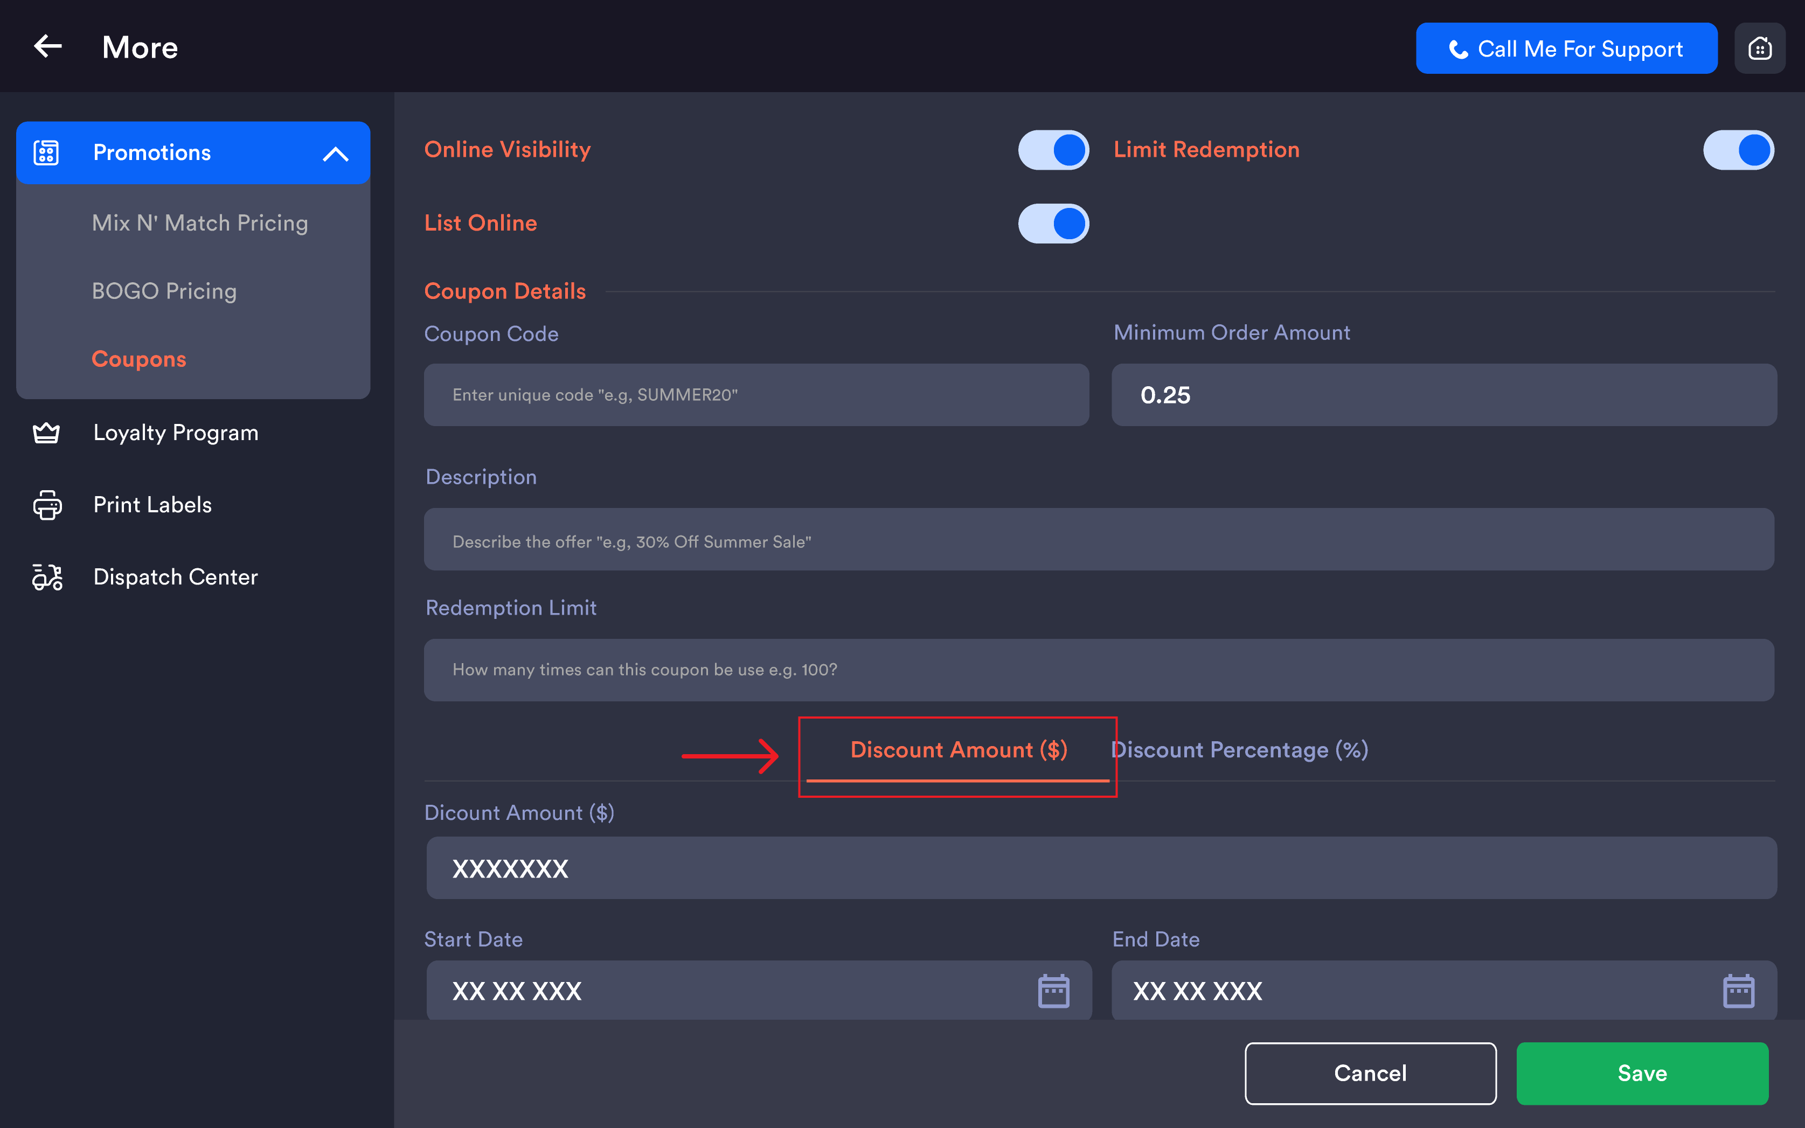Click the Call Me For Support button
The width and height of the screenshot is (1805, 1128).
pos(1566,48)
